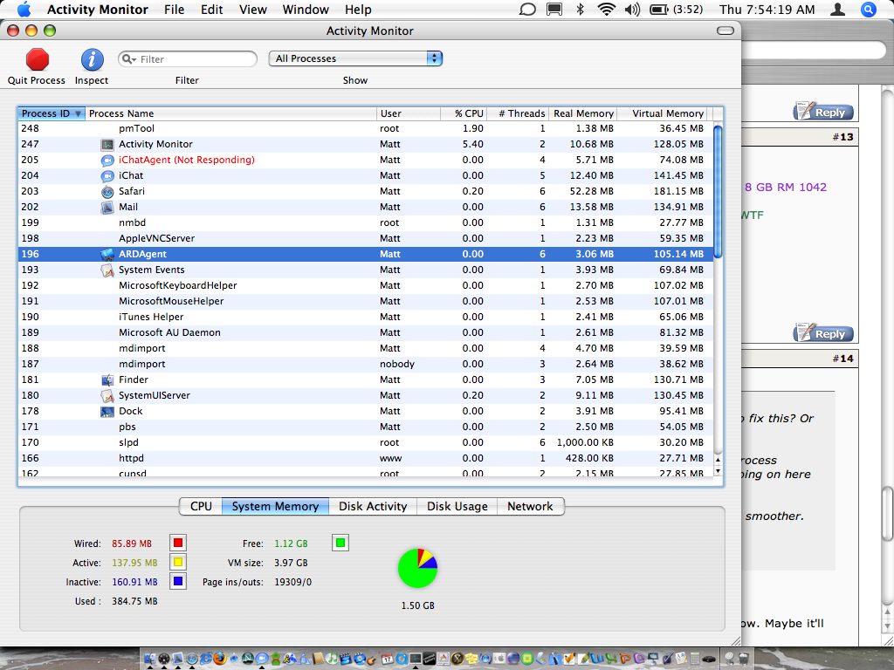Open the Help menu

click(358, 10)
